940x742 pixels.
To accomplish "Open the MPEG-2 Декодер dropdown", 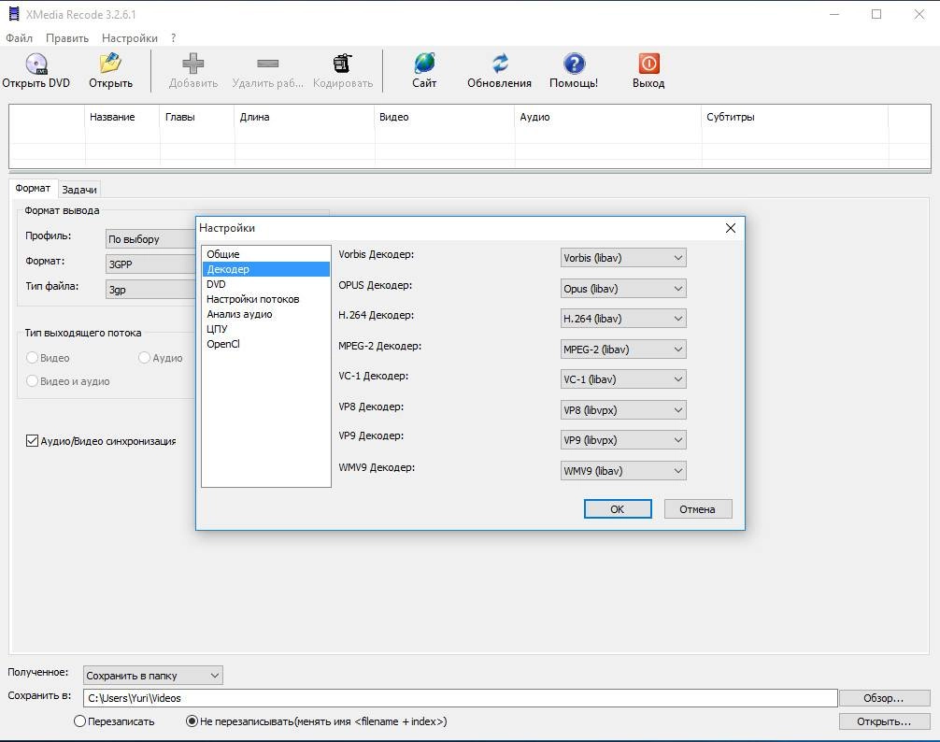I will 623,349.
